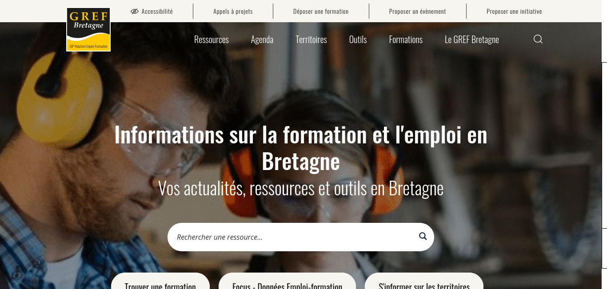Screen dimensions: 607x289
Task: Expand the Outils menu
Action: pos(358,40)
